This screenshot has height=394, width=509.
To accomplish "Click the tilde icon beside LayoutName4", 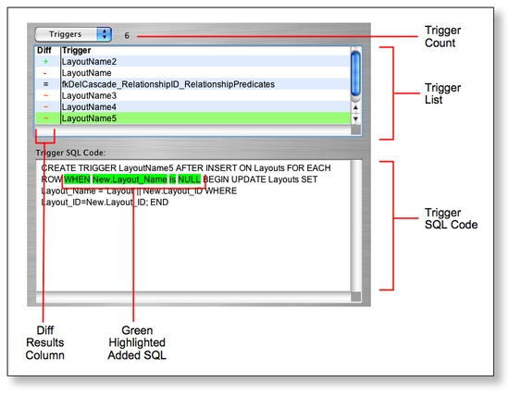I will pos(45,106).
